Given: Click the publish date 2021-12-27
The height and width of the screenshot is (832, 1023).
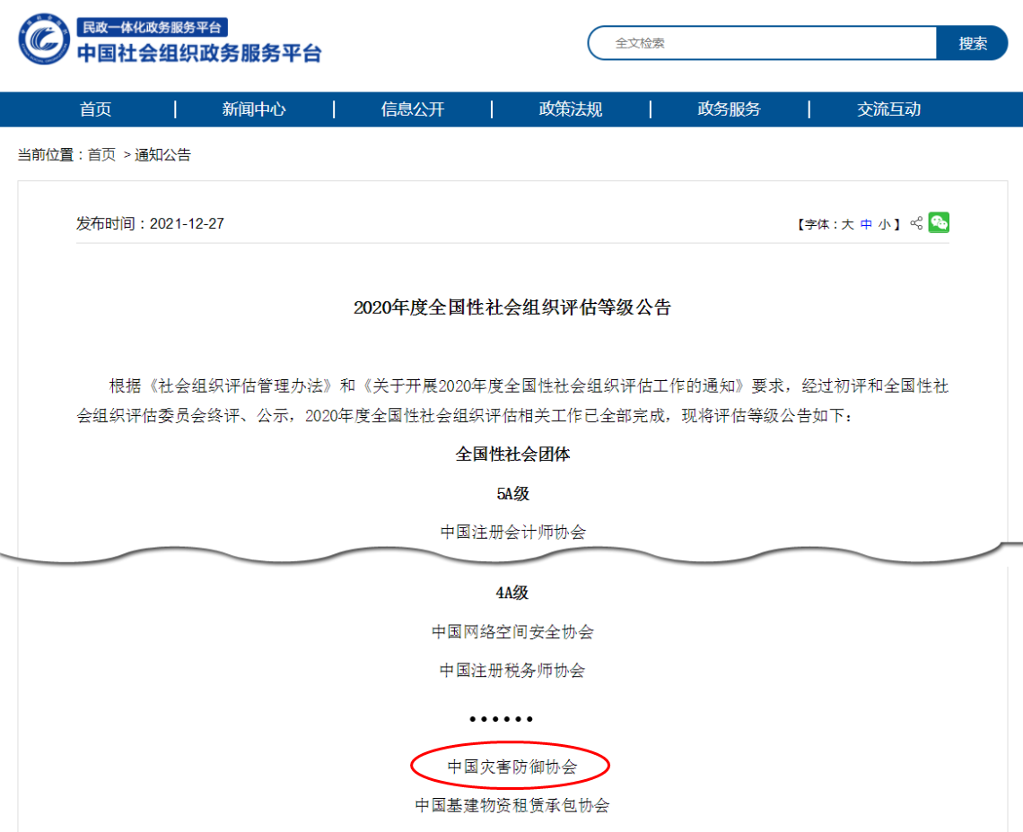Looking at the screenshot, I should tap(187, 223).
